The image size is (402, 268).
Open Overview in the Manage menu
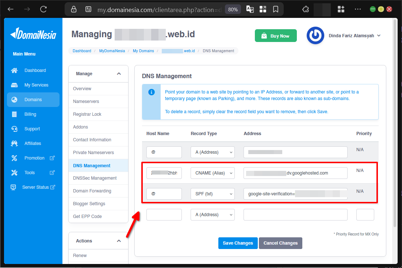click(x=99, y=89)
